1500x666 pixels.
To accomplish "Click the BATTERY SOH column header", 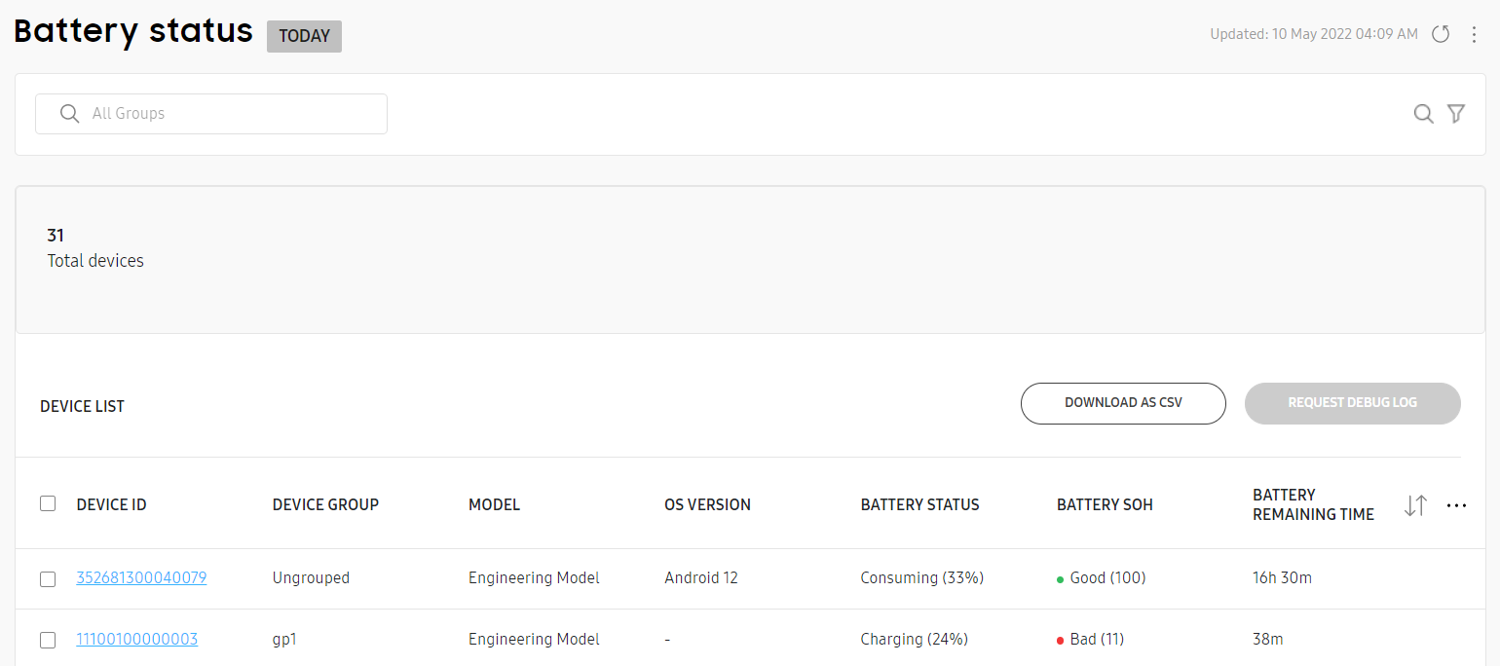I will pos(1105,504).
